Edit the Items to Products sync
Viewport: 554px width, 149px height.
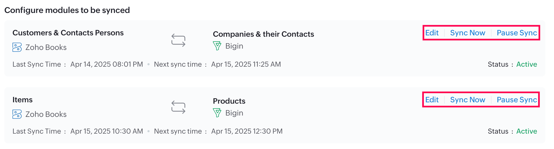pos(432,100)
